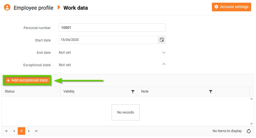Open Account settings
The width and height of the screenshot is (256, 138).
(231, 7)
